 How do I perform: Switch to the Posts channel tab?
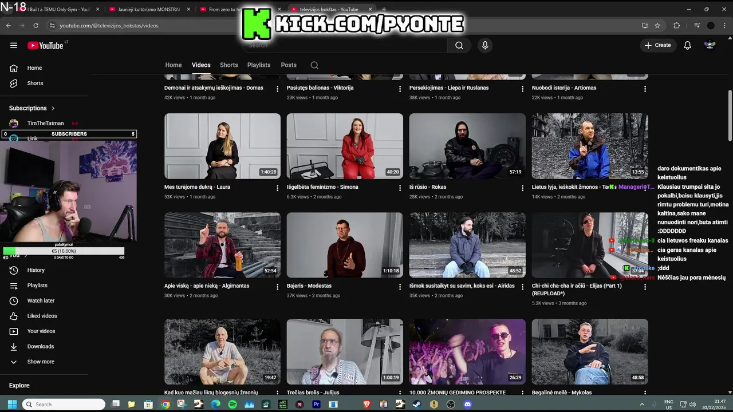[x=289, y=65]
